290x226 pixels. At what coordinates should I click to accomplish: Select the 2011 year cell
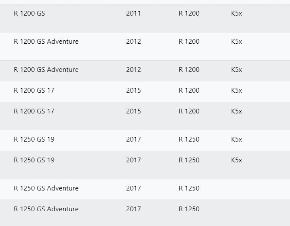pos(134,13)
